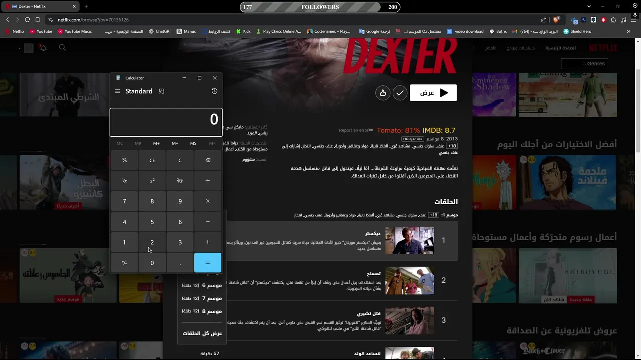Open Brave Shields lion icon
Viewport: 641px width, 360px height.
pyautogui.click(x=556, y=20)
